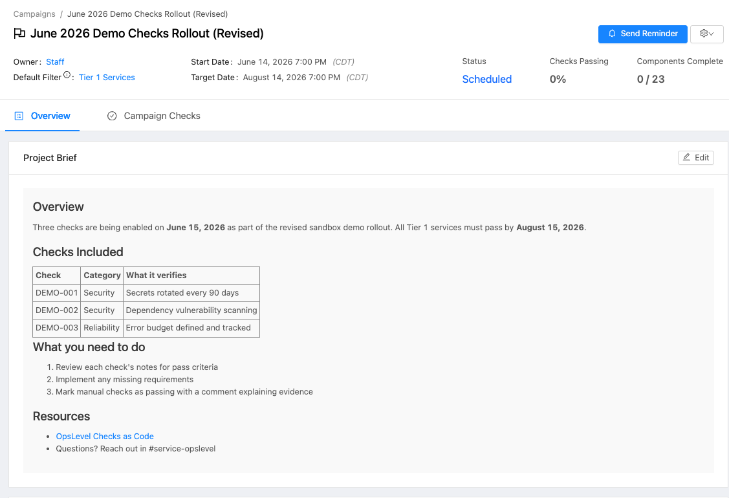Open the gear settings dropdown

pyautogui.click(x=706, y=34)
